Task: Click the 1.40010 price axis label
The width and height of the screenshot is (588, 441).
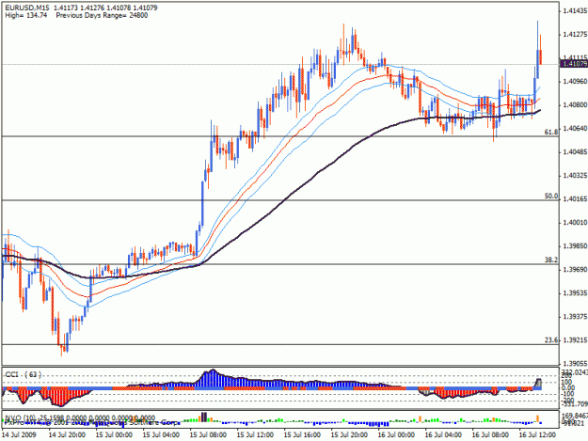Action: tap(575, 223)
